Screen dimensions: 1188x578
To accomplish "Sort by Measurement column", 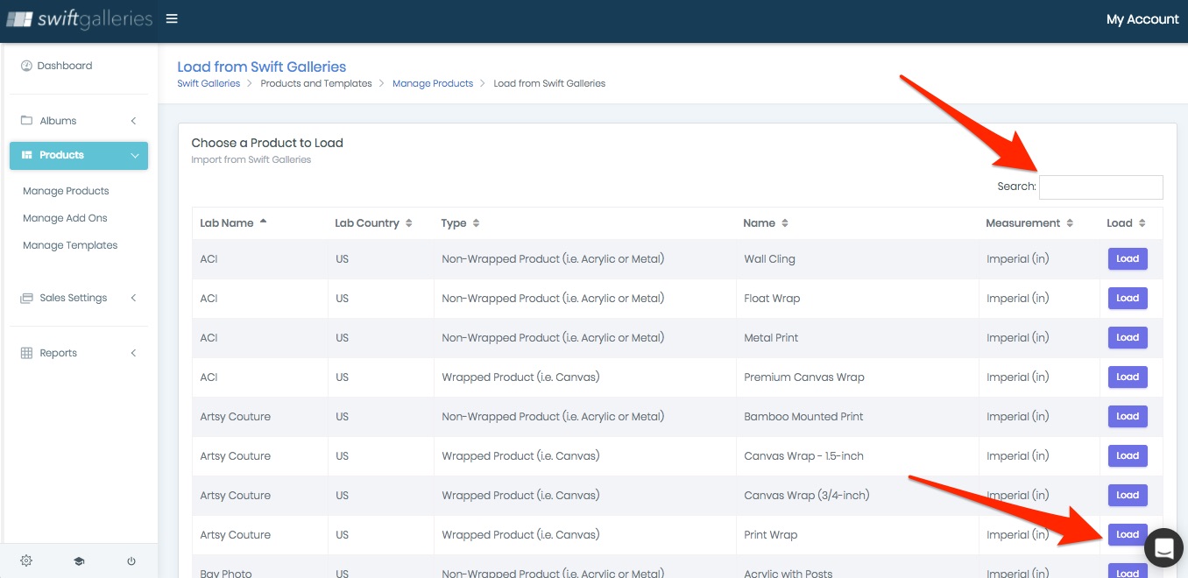I will pos(1070,223).
